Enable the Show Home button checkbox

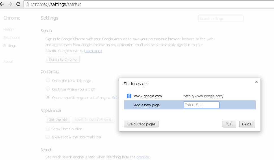(x=47, y=129)
